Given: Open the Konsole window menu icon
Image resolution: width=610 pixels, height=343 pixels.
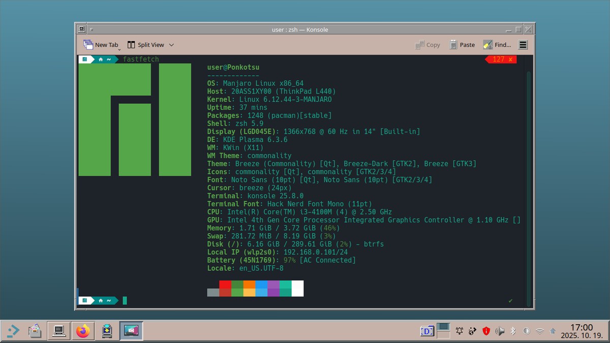Looking at the screenshot, I should point(81,29).
